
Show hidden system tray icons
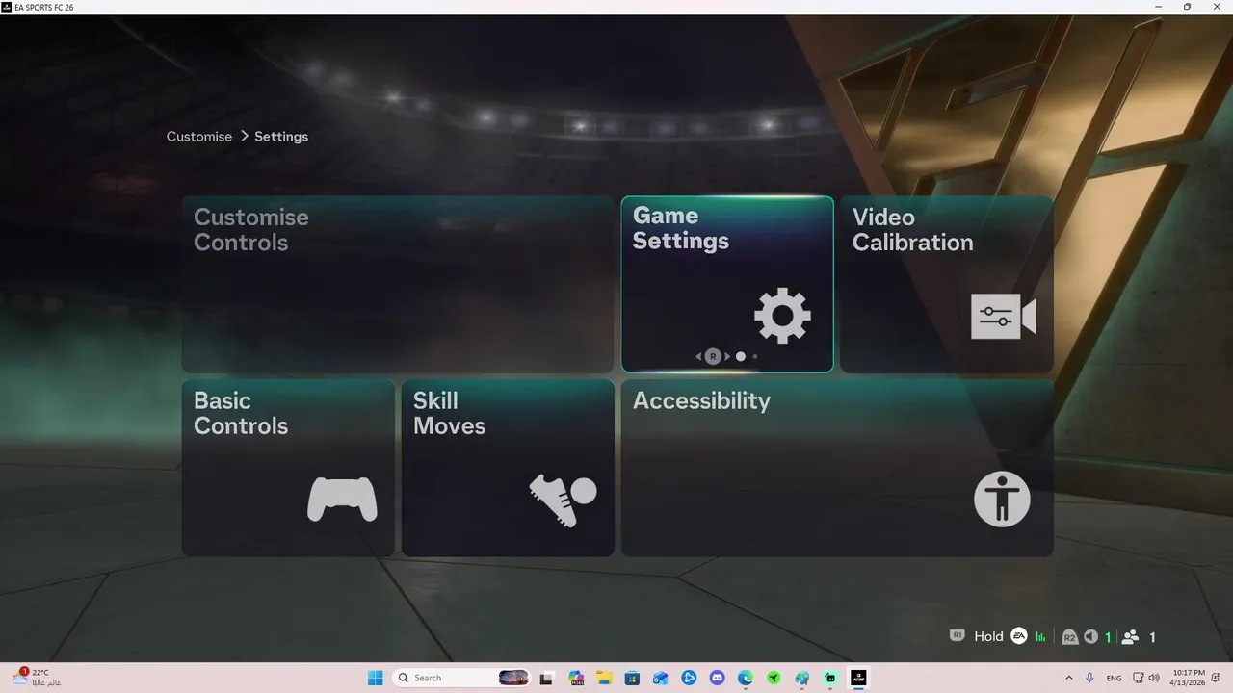(x=1068, y=678)
